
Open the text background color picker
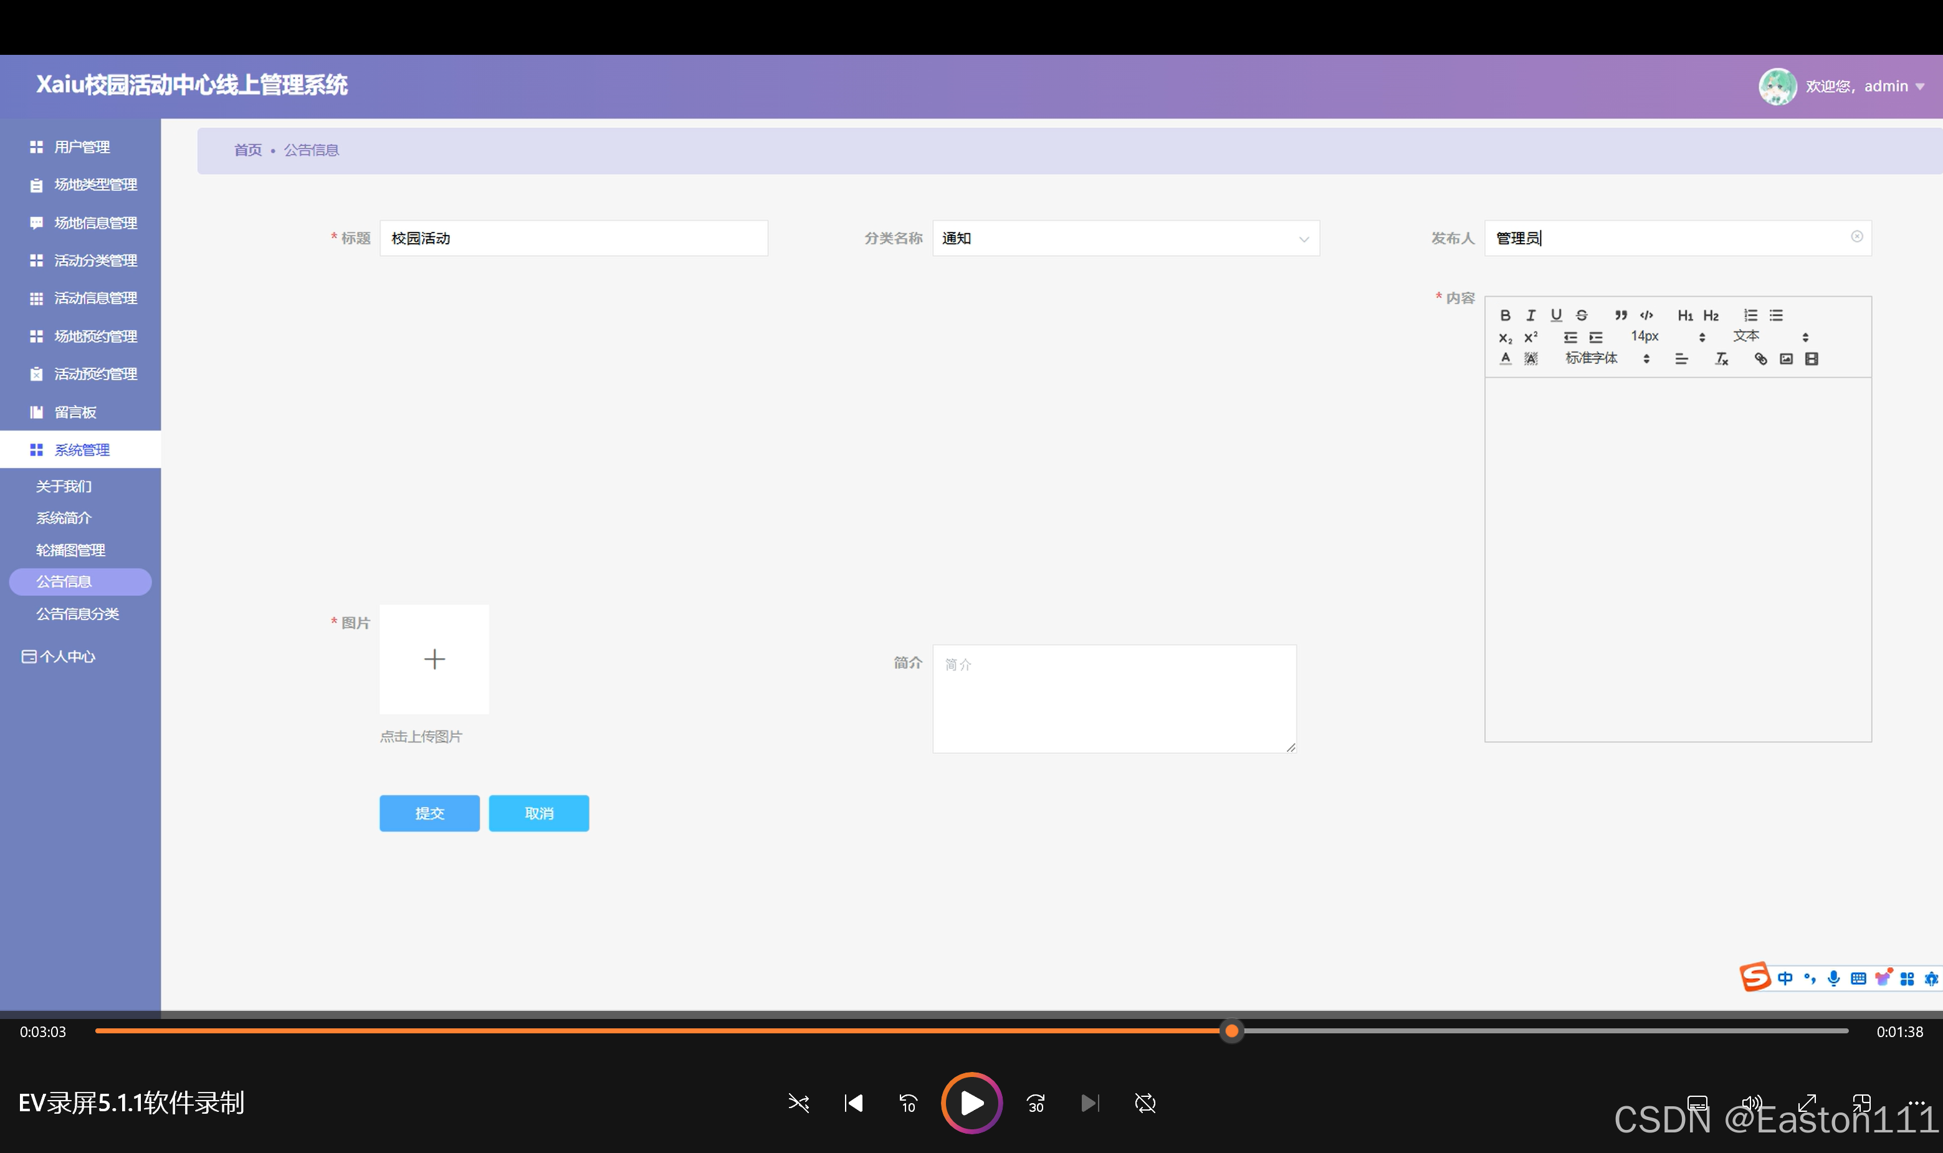click(1530, 358)
